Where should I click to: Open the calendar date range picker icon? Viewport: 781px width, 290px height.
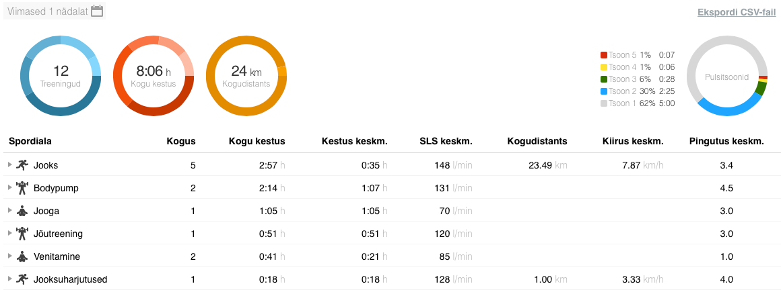[97, 11]
